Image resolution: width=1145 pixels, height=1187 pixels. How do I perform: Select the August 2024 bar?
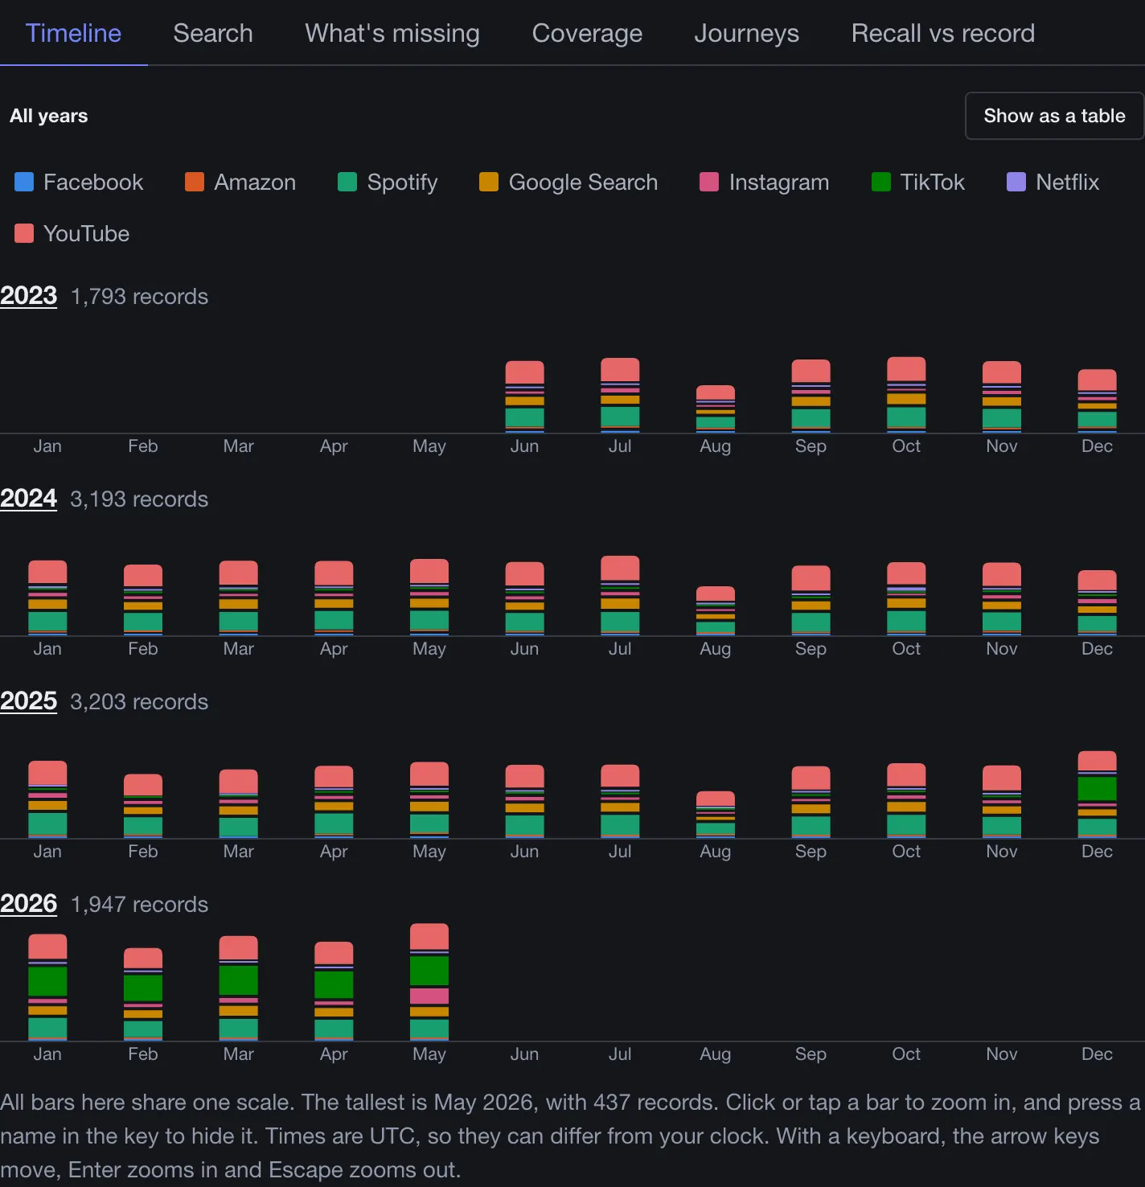(x=716, y=611)
